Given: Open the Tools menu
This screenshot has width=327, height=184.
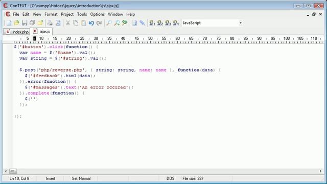Looking at the screenshot, I should click(x=82, y=14).
